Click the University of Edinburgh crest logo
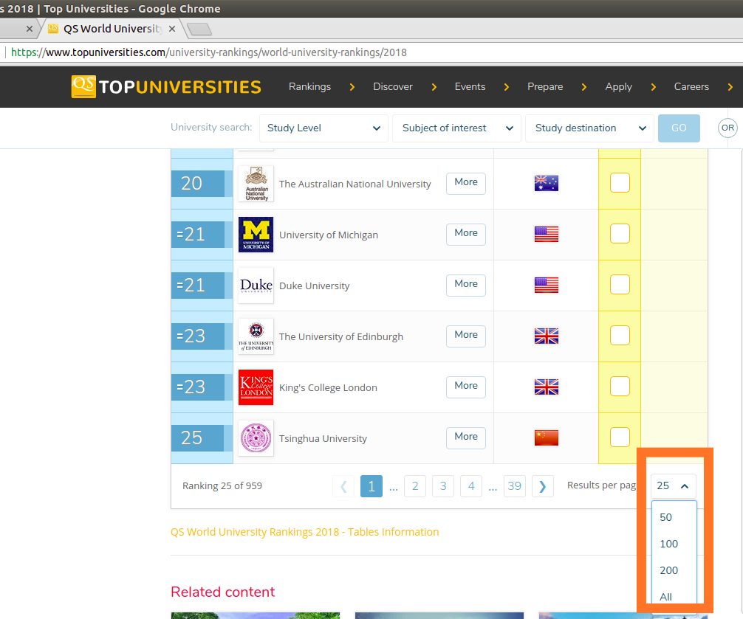Screen dimensions: 743x619 pyautogui.click(x=256, y=336)
